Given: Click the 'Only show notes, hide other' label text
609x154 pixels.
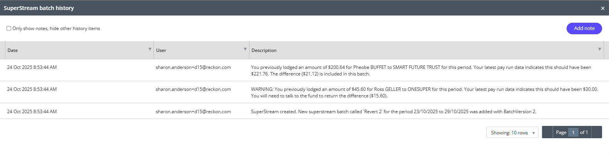Looking at the screenshot, I should click(x=56, y=28).
